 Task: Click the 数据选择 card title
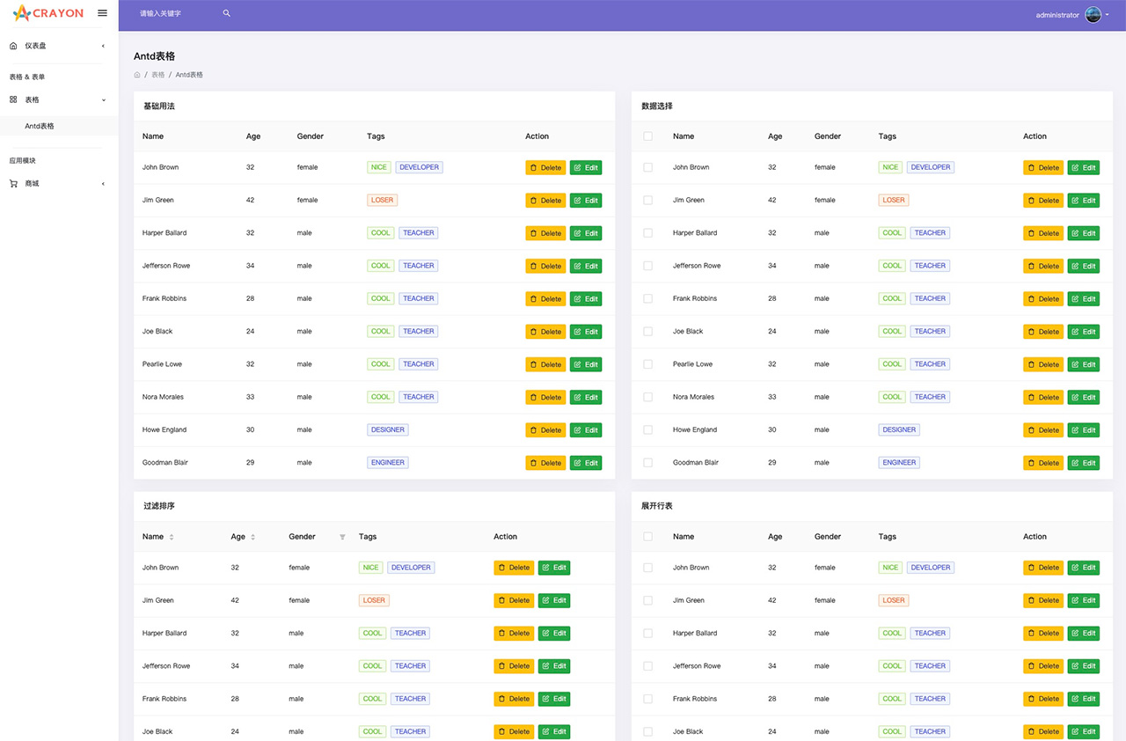pyautogui.click(x=657, y=106)
